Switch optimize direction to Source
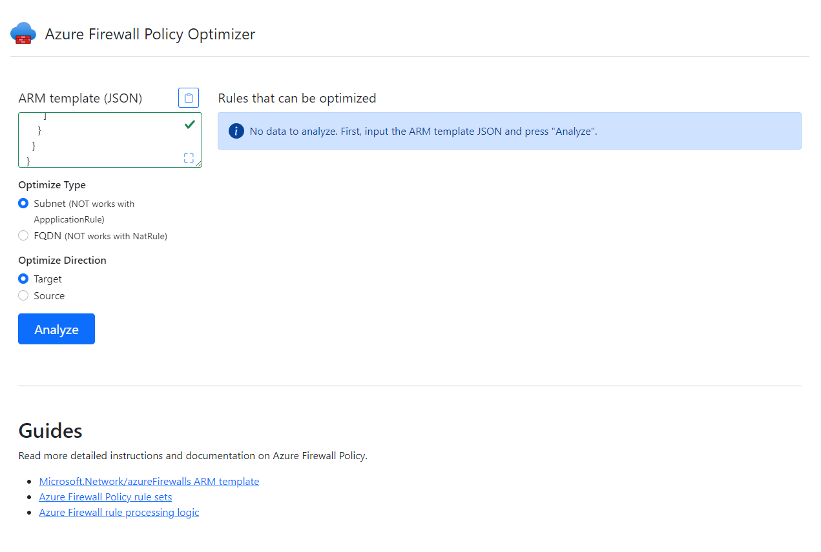821x552 pixels. 23,295
